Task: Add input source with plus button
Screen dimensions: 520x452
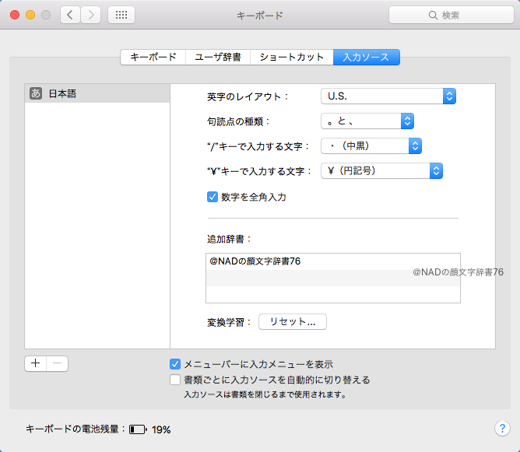Action: tap(36, 363)
